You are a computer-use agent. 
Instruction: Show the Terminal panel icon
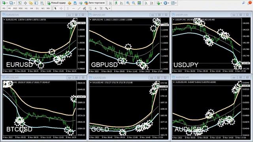click(36, 3)
